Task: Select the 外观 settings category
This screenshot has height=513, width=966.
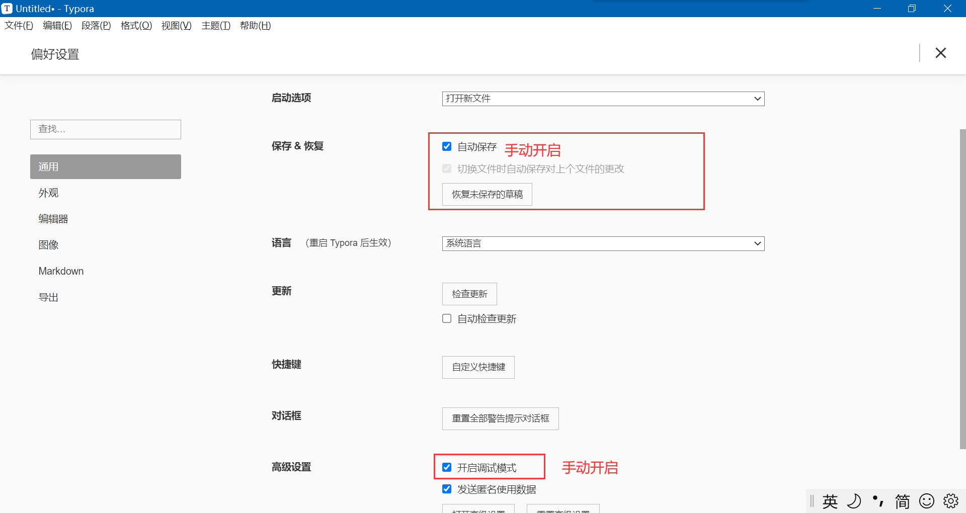Action: click(106, 193)
